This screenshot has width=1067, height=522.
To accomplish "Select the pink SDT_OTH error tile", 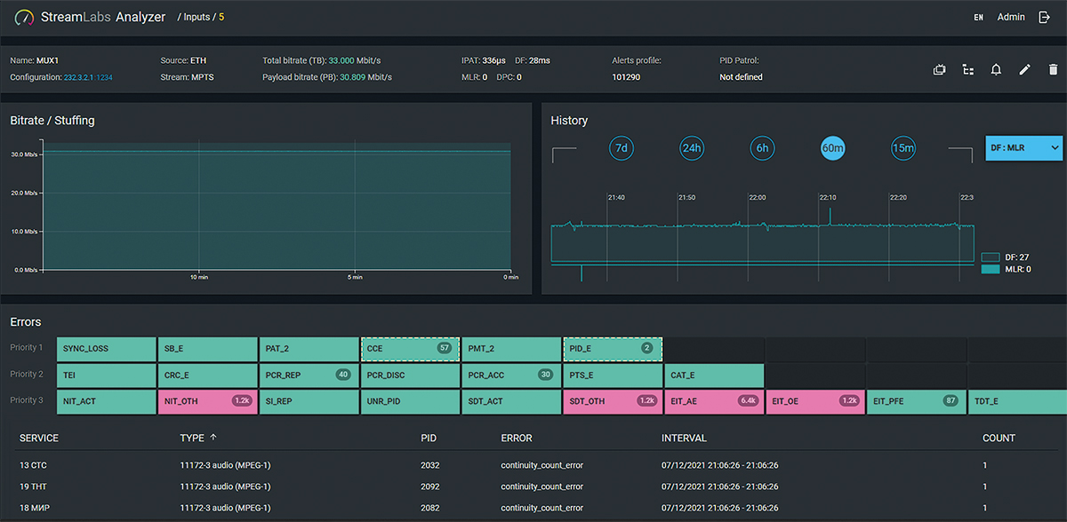I will point(613,401).
